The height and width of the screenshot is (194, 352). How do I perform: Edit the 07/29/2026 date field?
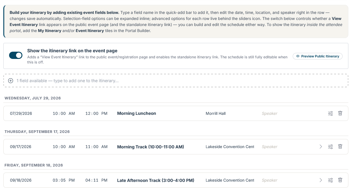tap(21, 113)
